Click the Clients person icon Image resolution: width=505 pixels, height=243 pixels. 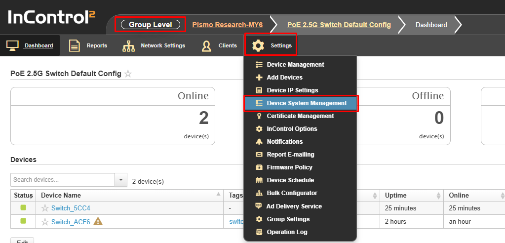click(x=206, y=46)
